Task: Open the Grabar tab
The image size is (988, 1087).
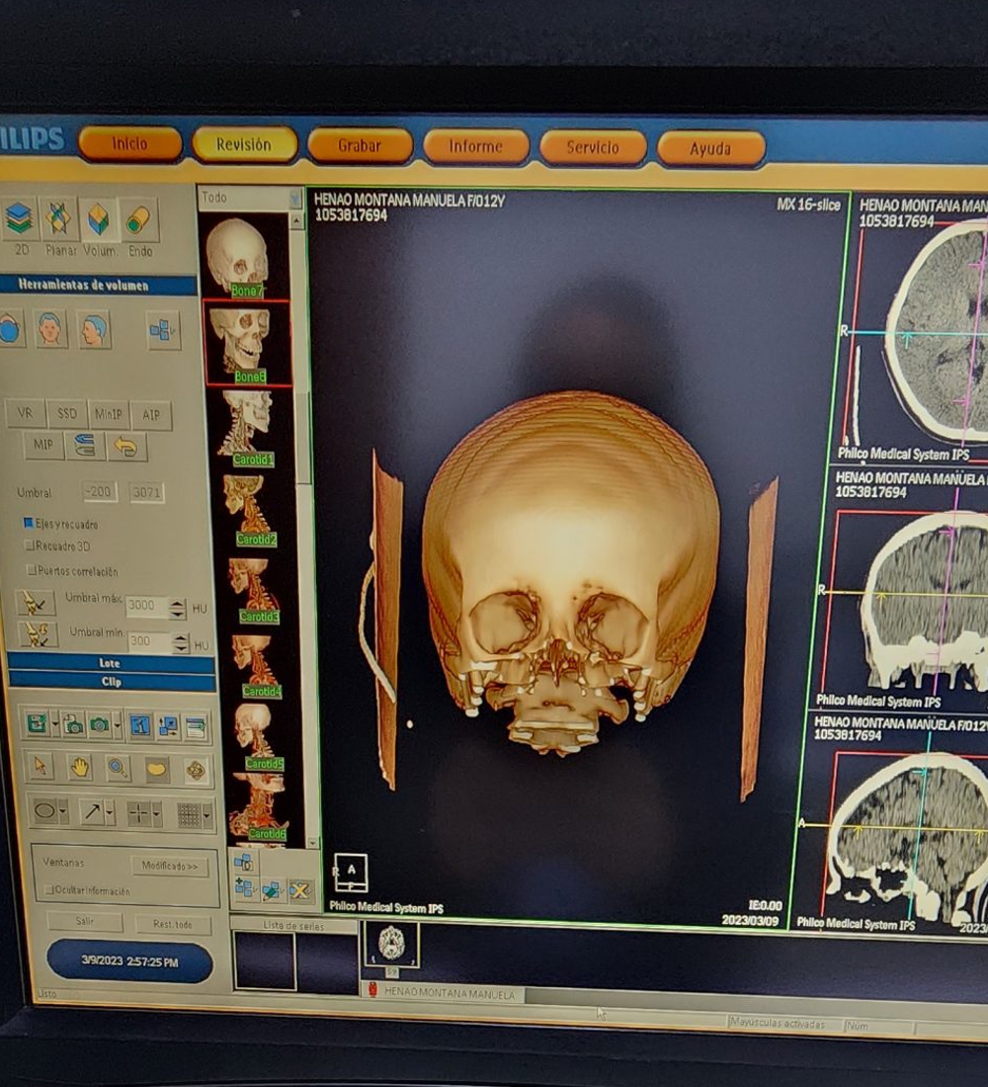Action: (x=360, y=145)
